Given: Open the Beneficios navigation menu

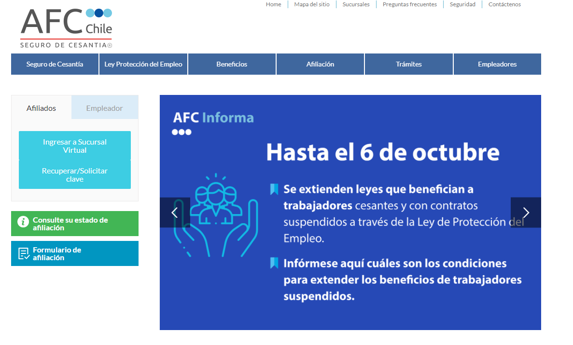Looking at the screenshot, I should click(x=232, y=64).
